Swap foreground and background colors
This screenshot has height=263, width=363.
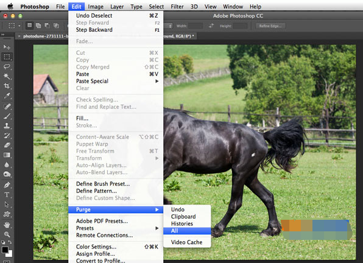tap(10, 242)
